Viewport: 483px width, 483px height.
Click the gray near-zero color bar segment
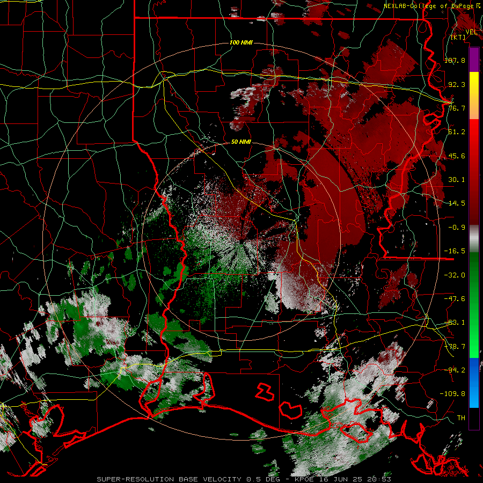474,239
